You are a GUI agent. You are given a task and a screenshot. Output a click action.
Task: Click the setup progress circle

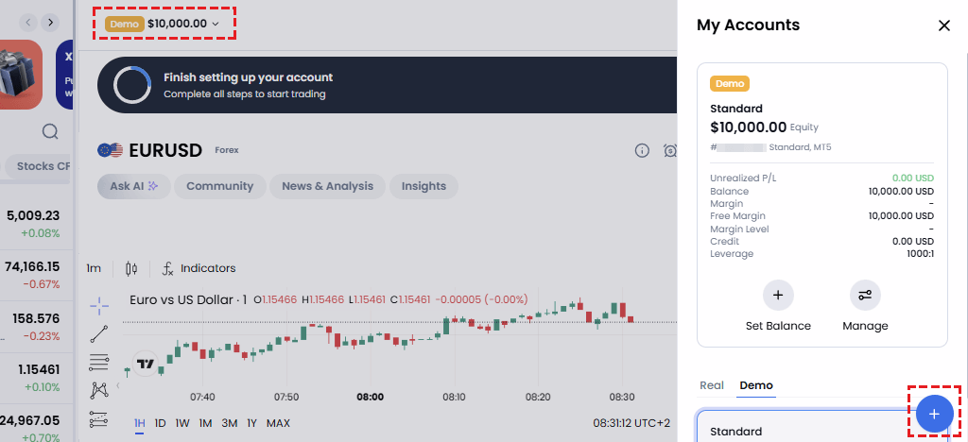click(132, 85)
